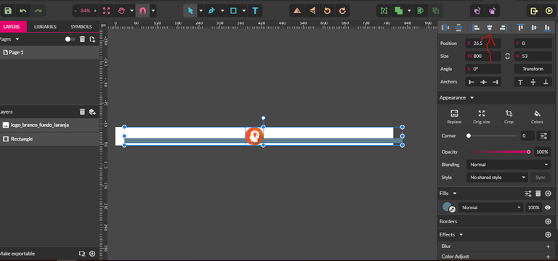The width and height of the screenshot is (558, 261).
Task: Click the green mask icon
Action: pyautogui.click(x=420, y=11)
